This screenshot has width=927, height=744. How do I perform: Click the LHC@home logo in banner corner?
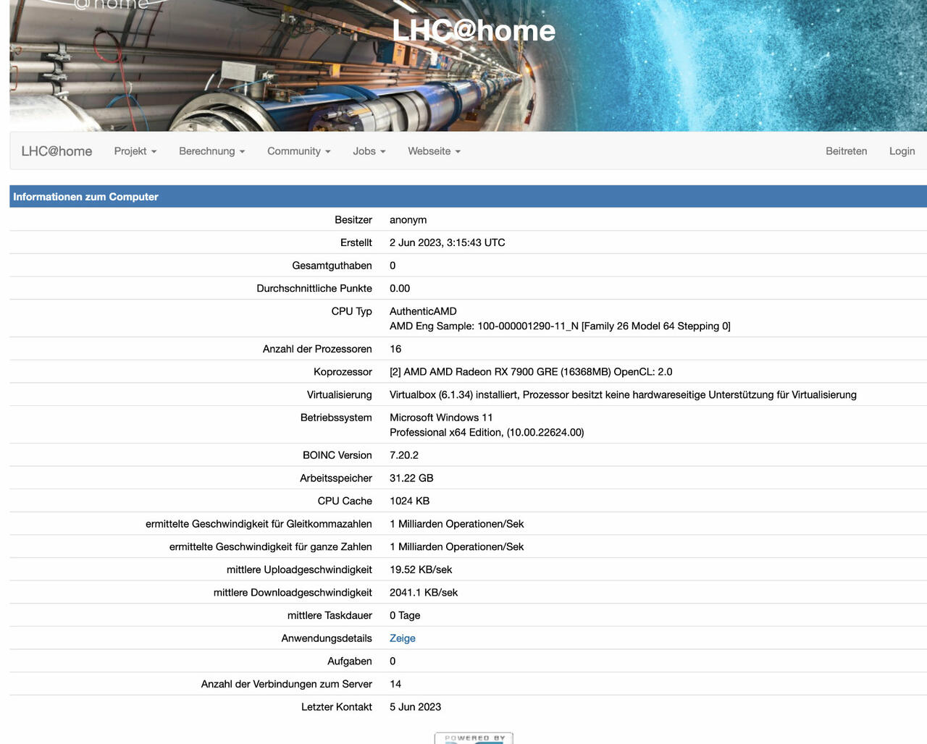click(x=109, y=6)
